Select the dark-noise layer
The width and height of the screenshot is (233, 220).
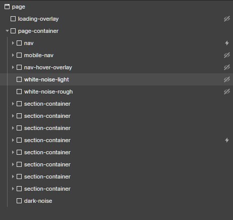(x=38, y=201)
